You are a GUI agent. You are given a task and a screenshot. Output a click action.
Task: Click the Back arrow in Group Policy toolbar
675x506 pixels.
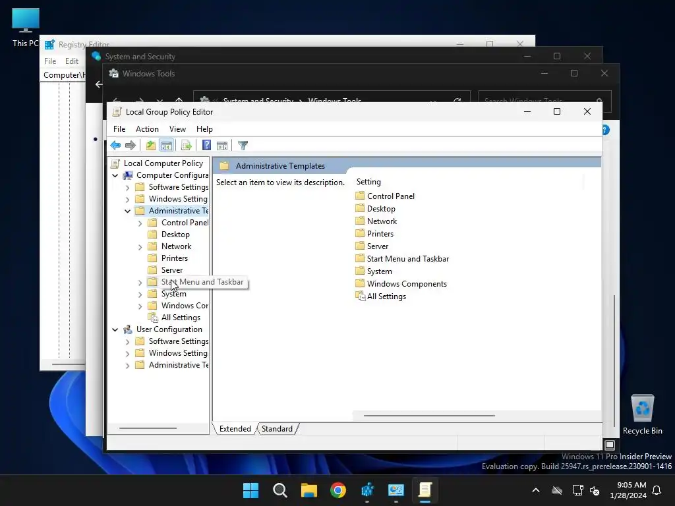point(115,146)
